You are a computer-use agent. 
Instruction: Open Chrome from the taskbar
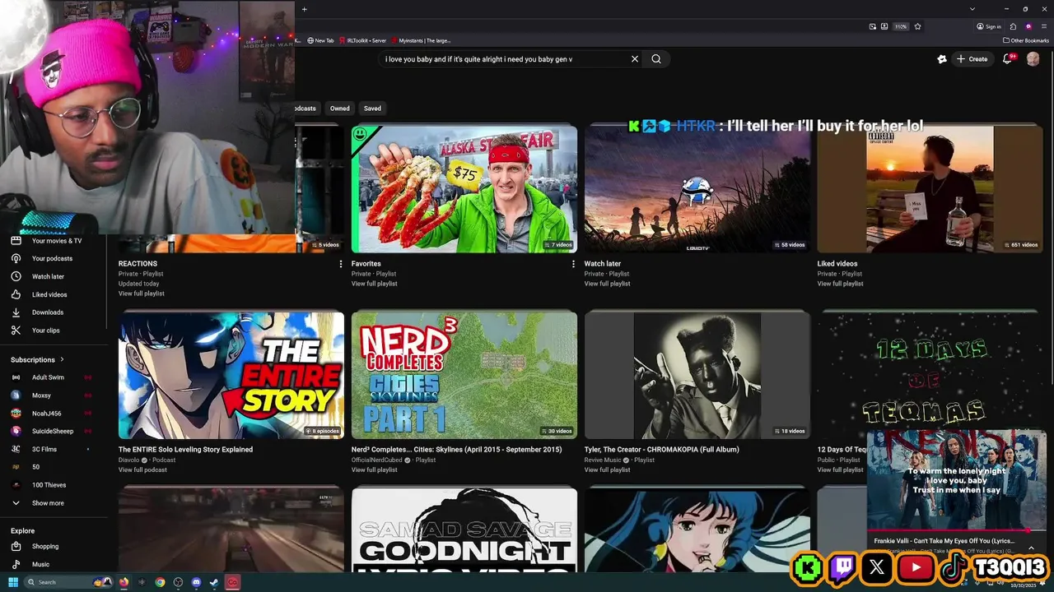160,582
